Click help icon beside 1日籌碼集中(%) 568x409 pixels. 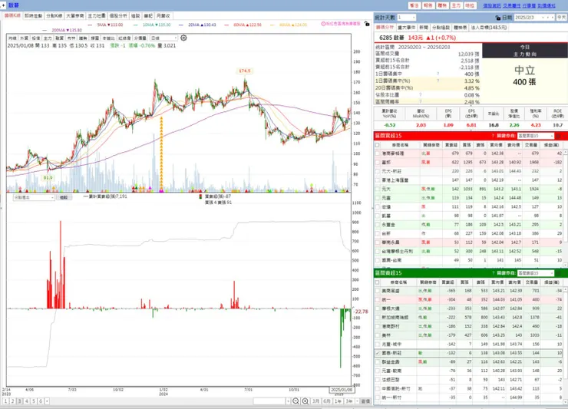point(438,81)
